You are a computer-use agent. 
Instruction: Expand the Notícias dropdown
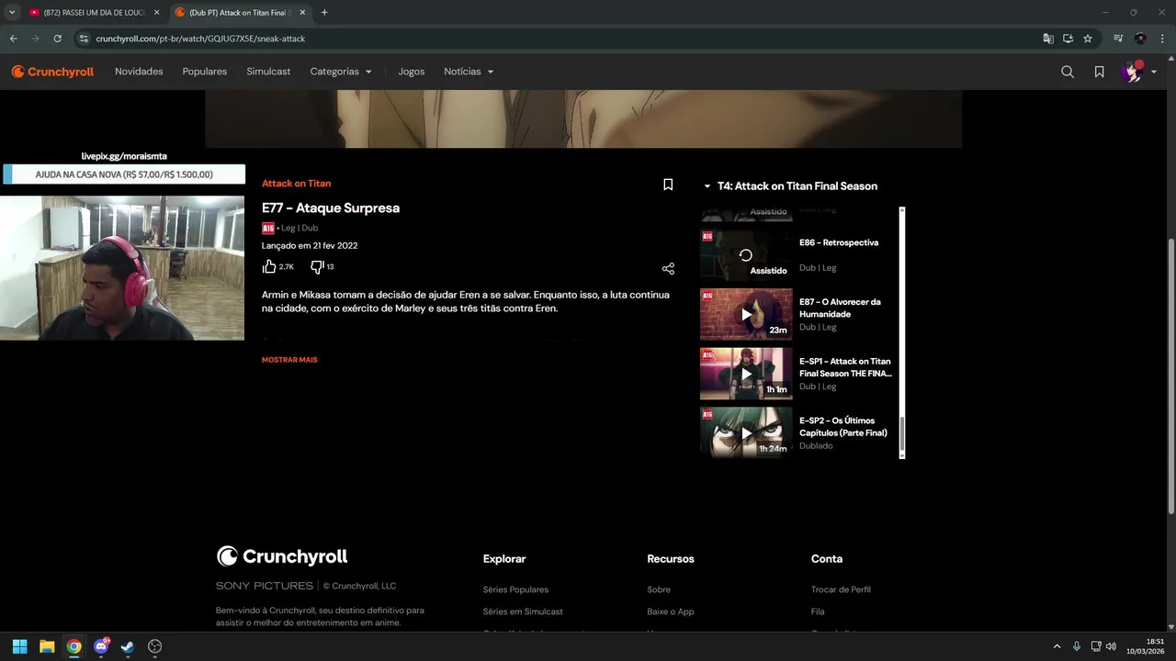(x=469, y=72)
